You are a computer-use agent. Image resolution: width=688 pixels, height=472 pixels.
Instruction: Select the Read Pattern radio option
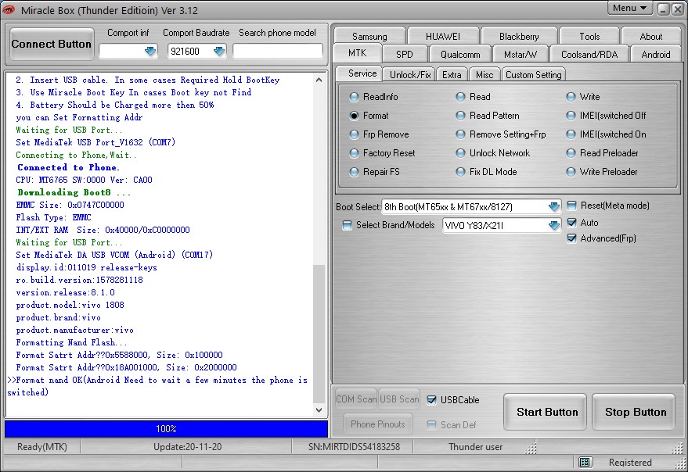[460, 116]
